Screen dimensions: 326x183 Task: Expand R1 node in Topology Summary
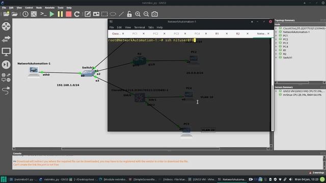coord(276,50)
